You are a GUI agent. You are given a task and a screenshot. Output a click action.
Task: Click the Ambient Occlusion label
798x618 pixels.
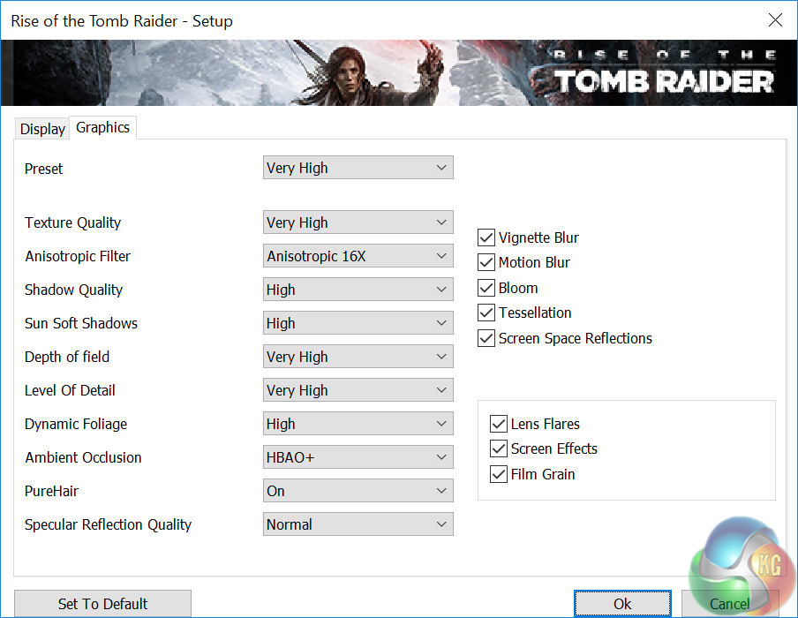pos(84,457)
